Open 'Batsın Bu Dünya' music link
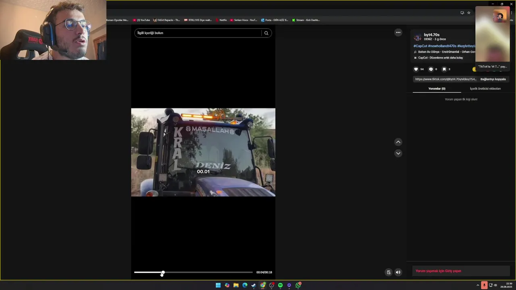The image size is (516, 290). point(444,52)
